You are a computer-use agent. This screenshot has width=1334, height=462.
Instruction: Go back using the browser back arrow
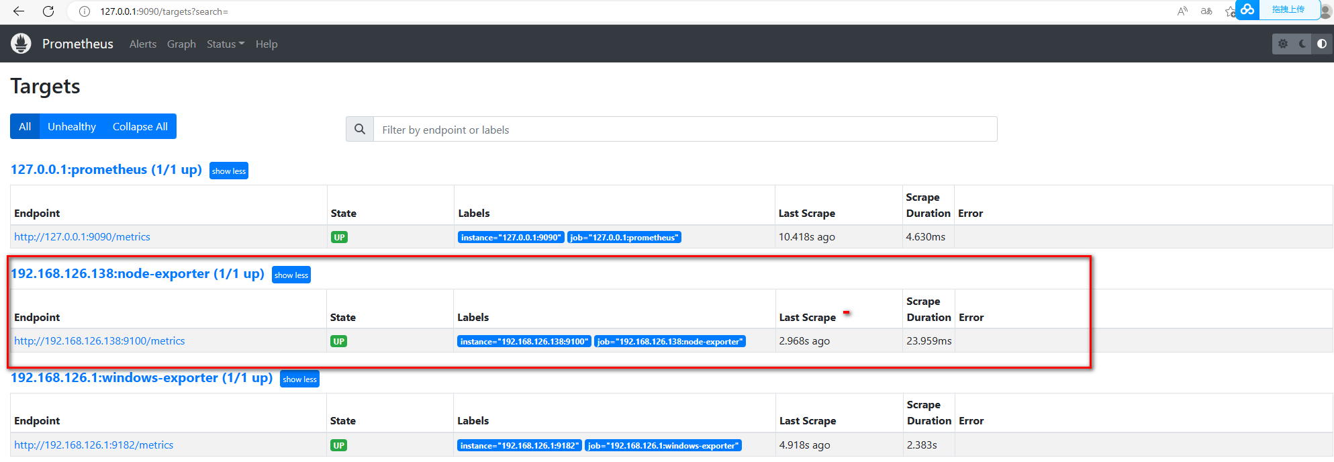tap(19, 11)
